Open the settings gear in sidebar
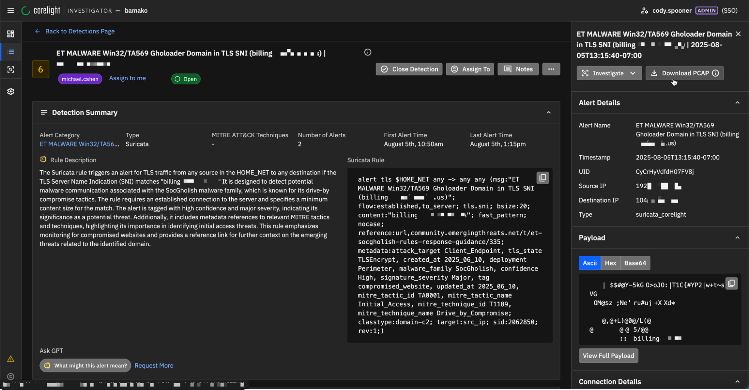Screen dimensions: 749x390 pos(10,91)
